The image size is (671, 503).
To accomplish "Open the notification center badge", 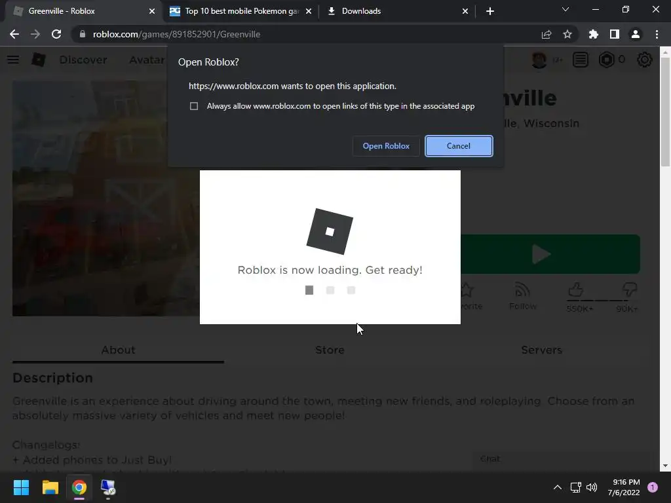I will coord(652,487).
